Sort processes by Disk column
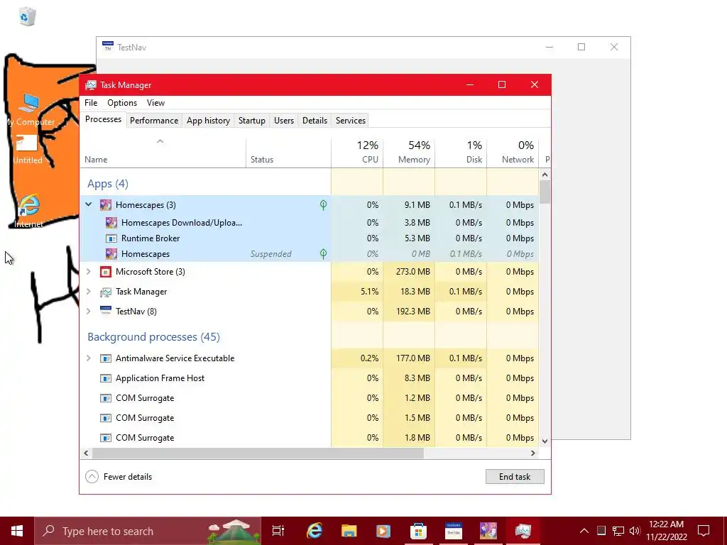 461,153
